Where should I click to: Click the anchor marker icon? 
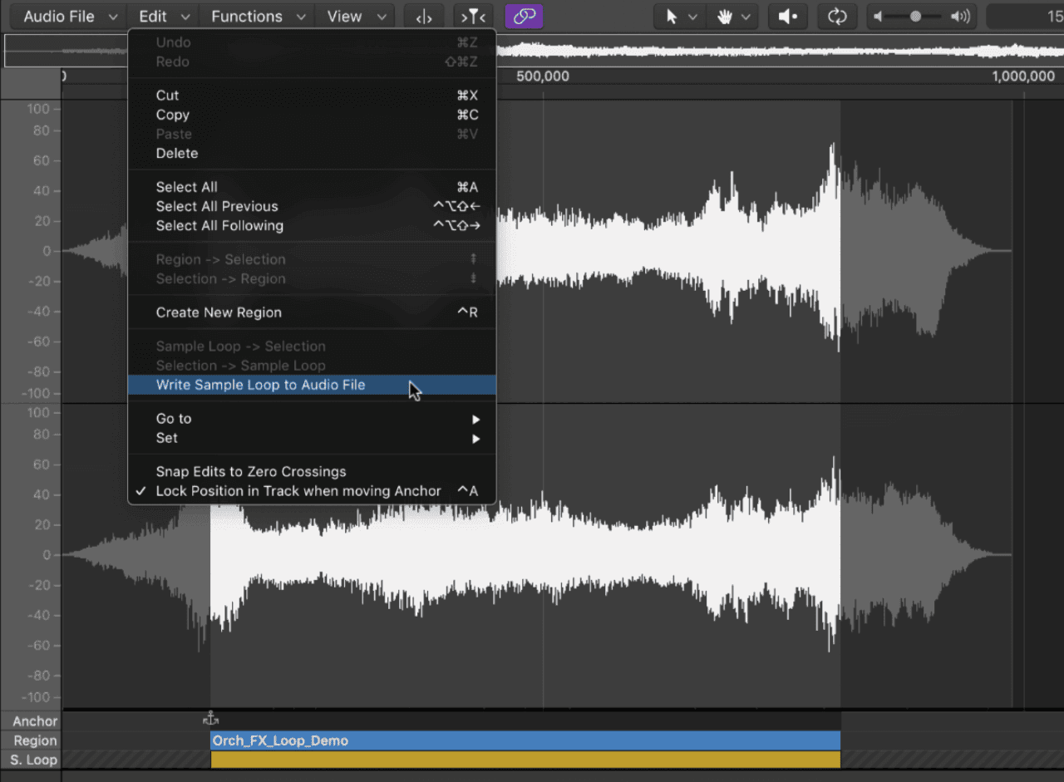click(x=210, y=719)
